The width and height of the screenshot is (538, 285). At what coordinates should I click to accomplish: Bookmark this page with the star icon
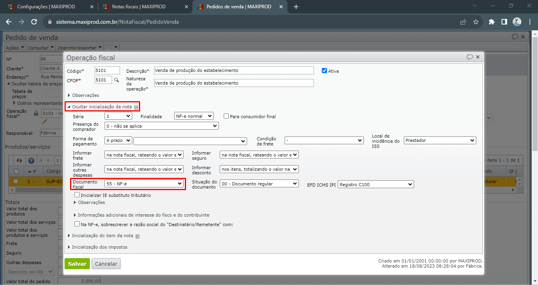[x=476, y=22]
